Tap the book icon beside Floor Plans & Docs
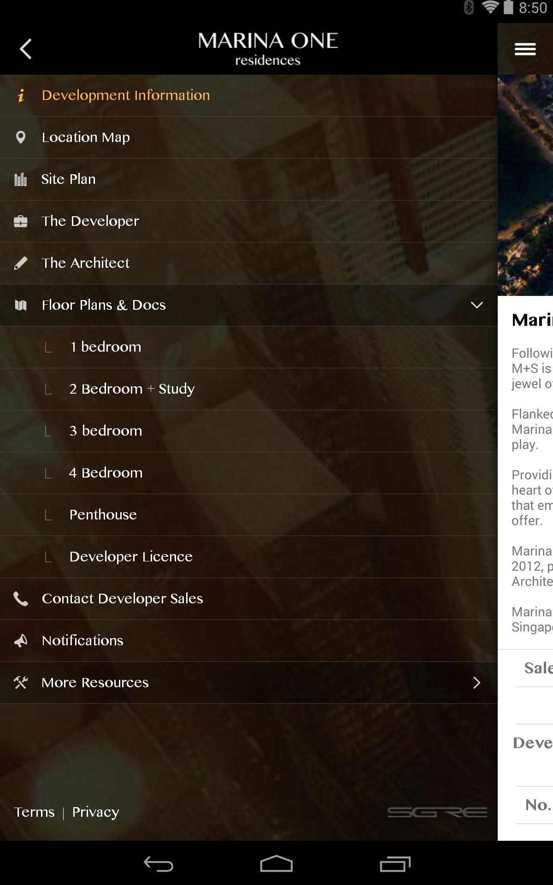The width and height of the screenshot is (553, 885). (x=21, y=305)
